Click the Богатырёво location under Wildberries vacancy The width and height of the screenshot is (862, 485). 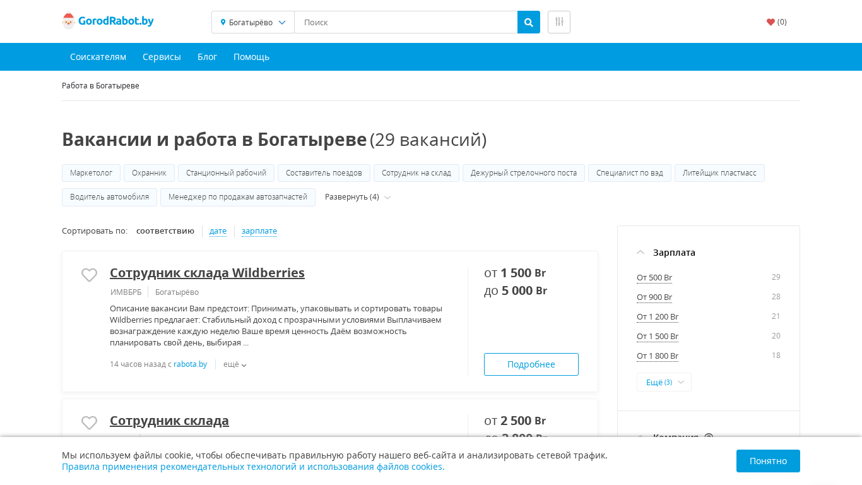click(177, 292)
